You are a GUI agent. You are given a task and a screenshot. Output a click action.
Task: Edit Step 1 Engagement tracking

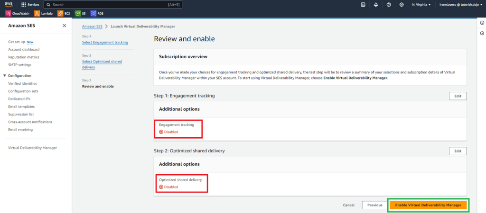pyautogui.click(x=458, y=96)
